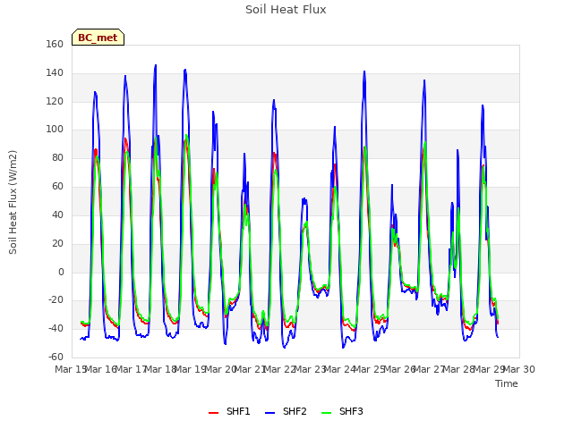Click the 100 y-axis tick label
The image size is (573, 429).
tap(55, 129)
